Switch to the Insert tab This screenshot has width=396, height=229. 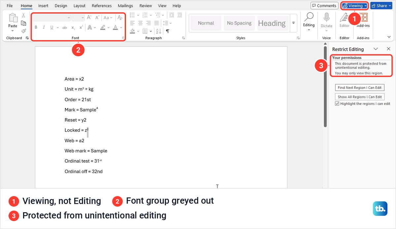43,6
